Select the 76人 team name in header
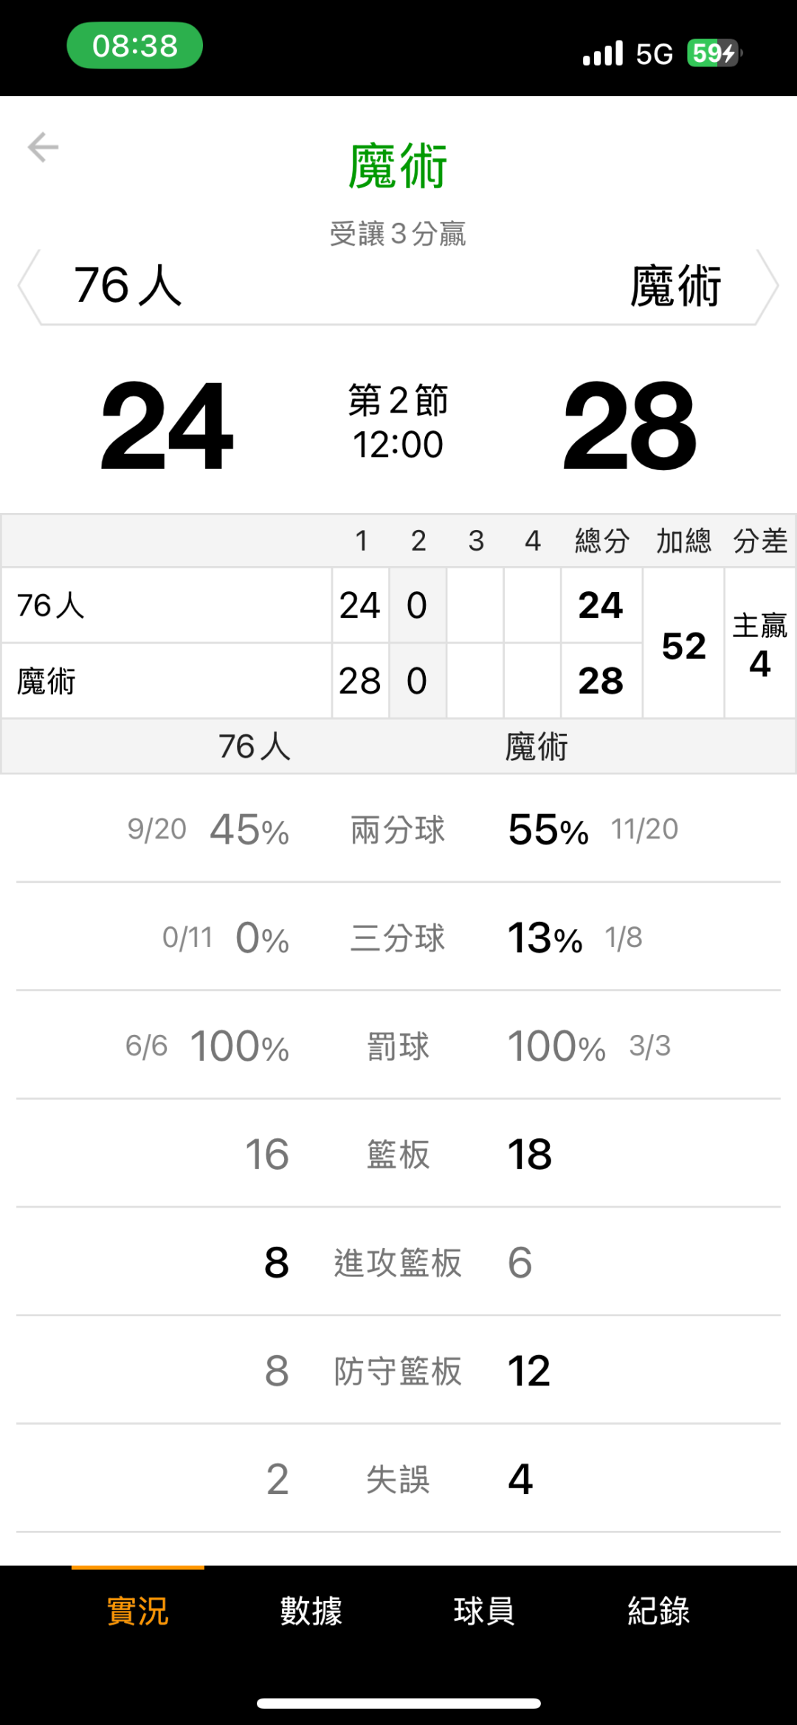 click(128, 286)
